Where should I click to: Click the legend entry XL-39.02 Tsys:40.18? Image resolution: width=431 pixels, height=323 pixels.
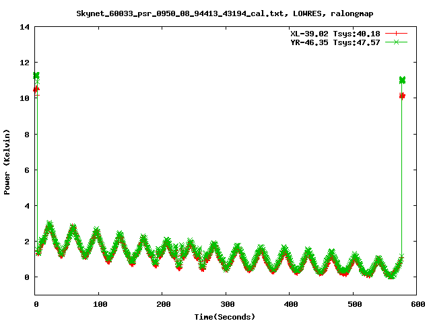tap(335, 34)
